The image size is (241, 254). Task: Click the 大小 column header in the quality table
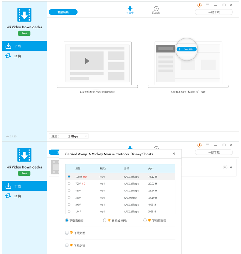pyautogui.click(x=151, y=169)
